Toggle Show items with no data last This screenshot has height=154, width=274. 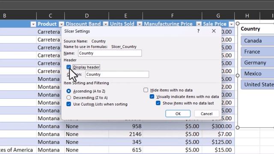point(158,103)
